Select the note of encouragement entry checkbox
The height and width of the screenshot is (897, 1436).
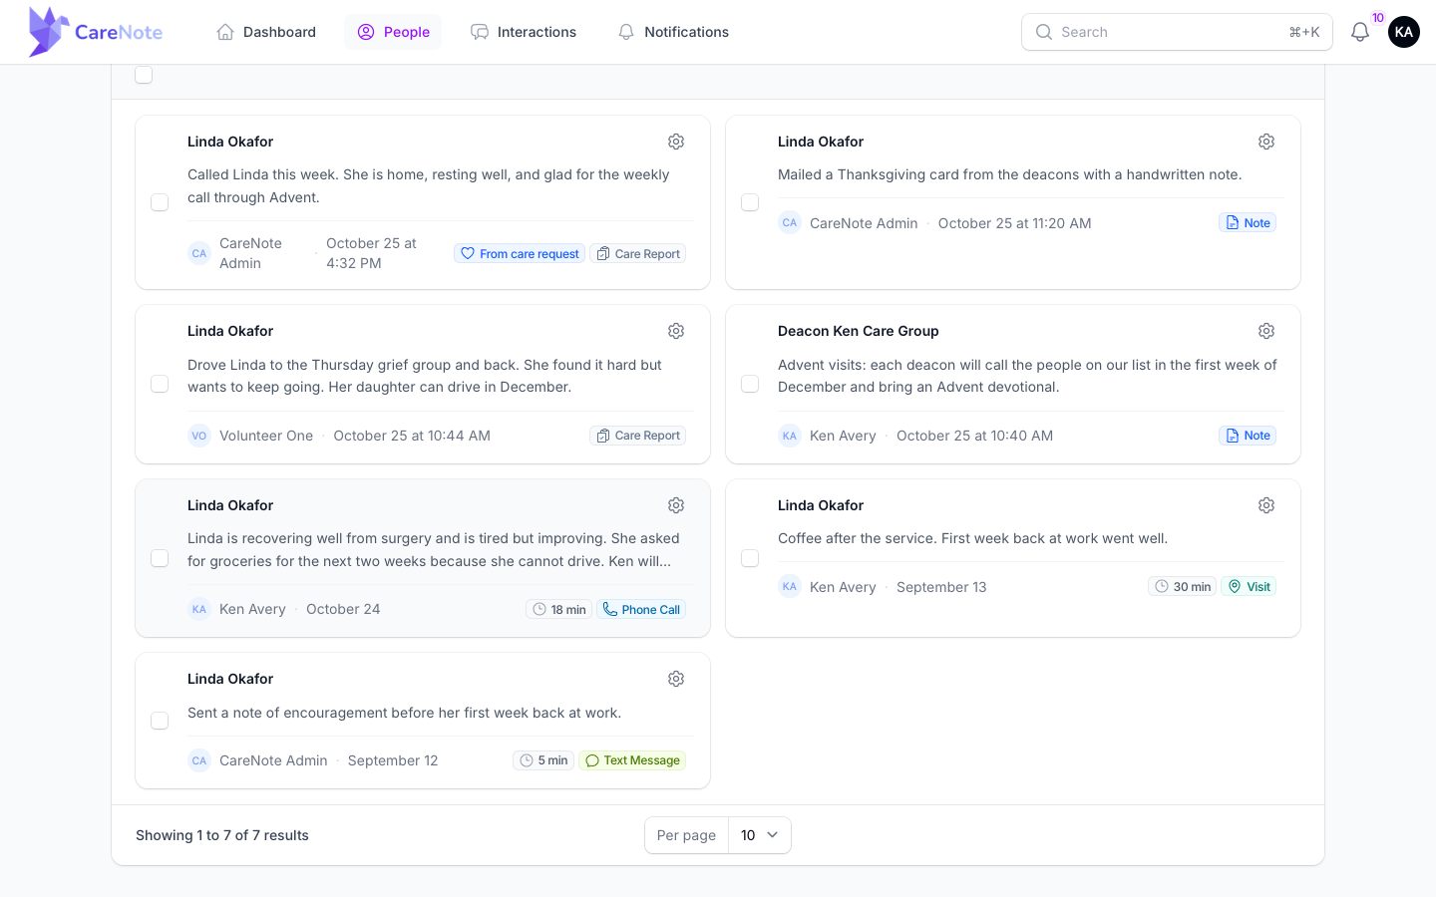(x=160, y=721)
